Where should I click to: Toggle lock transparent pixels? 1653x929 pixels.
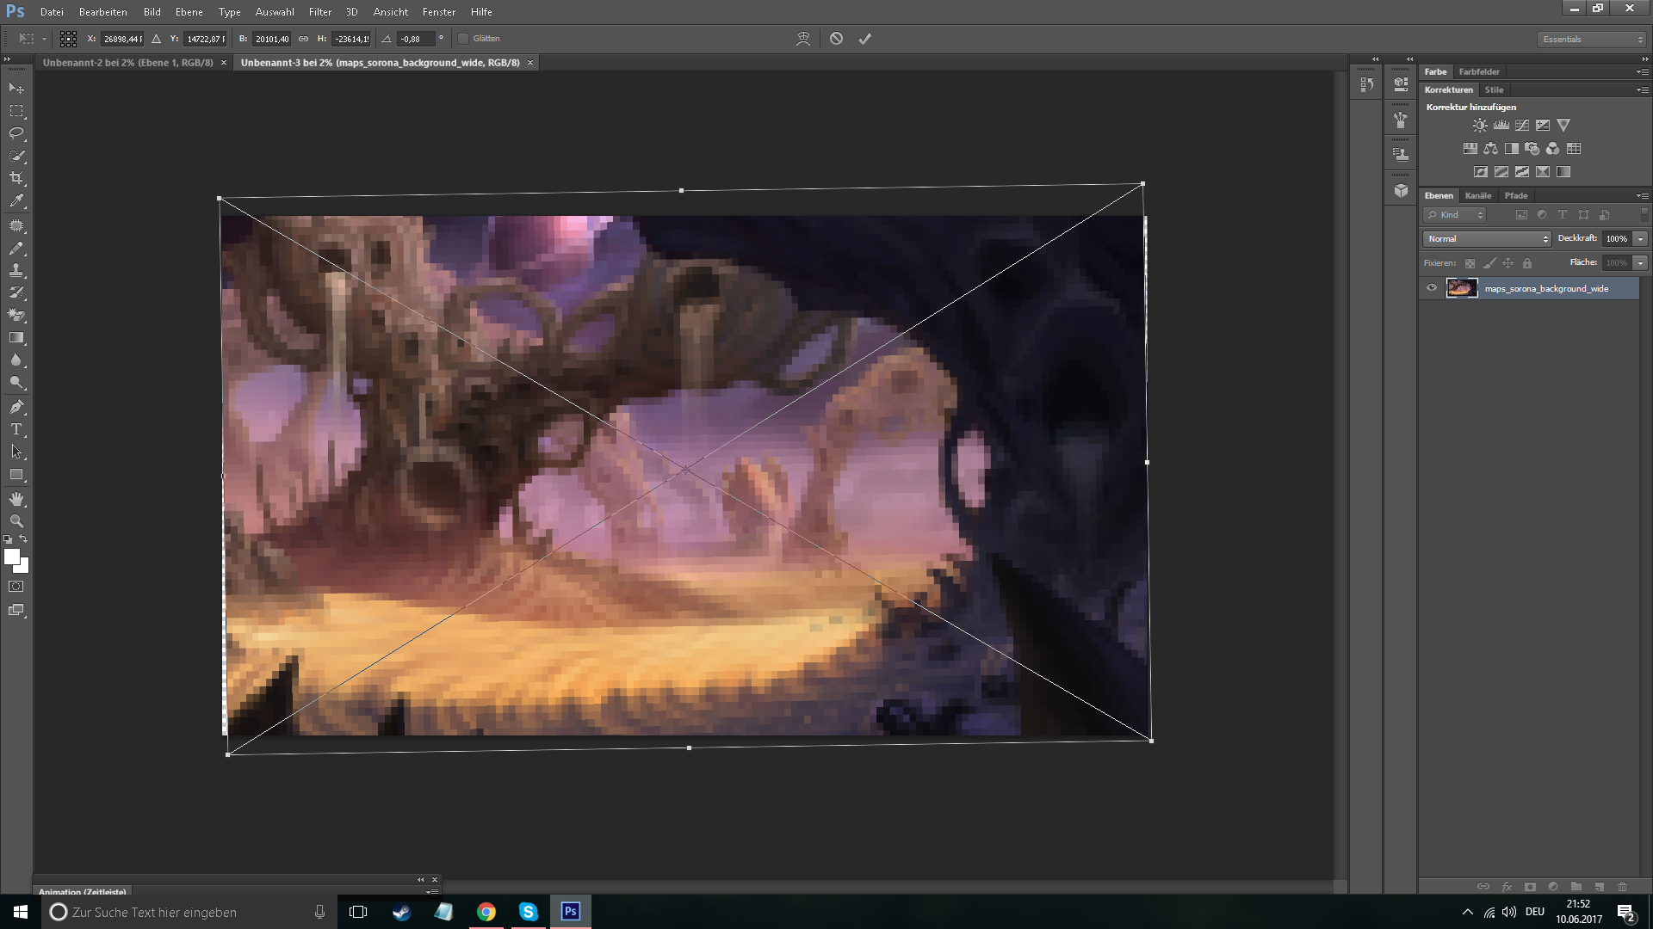pos(1470,263)
